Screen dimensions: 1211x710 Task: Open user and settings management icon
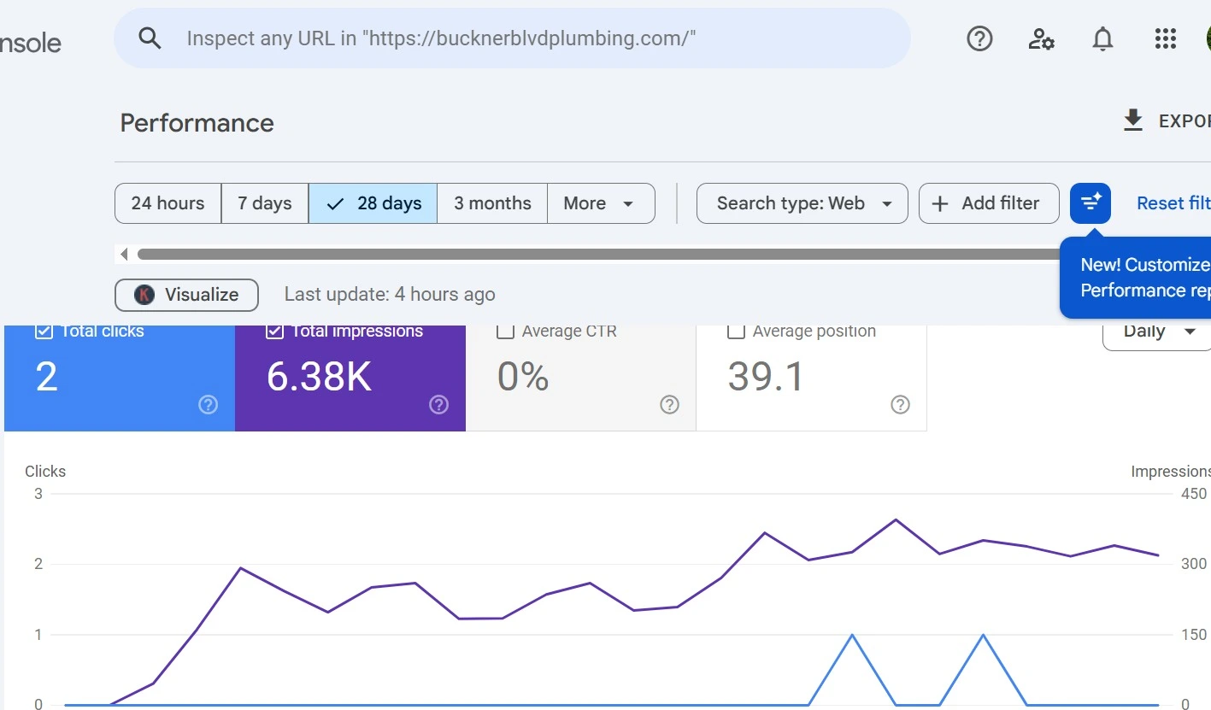pos(1041,38)
